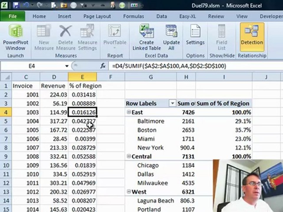The image size is (283, 212).
Task: Click the Baltimore row label
Action: coord(151,121)
